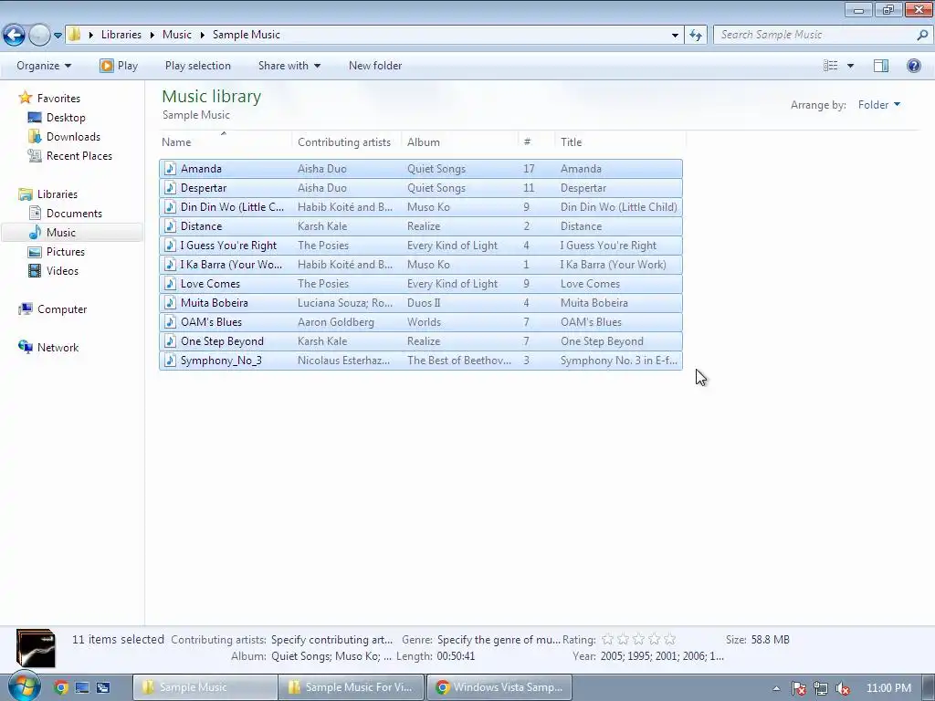
Task: Click the Specify the genre field
Action: pyautogui.click(x=499, y=640)
